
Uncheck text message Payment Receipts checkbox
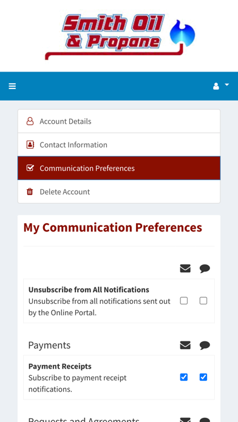click(x=203, y=377)
